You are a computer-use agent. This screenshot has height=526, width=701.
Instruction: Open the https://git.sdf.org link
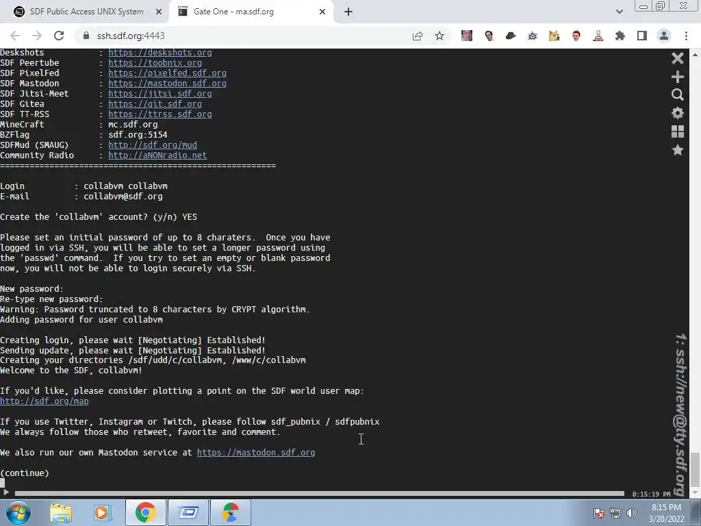coord(155,104)
